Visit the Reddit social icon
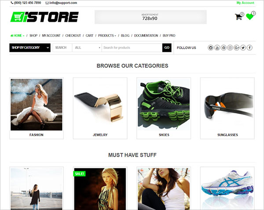This screenshot has height=210, width=264. coord(210,48)
